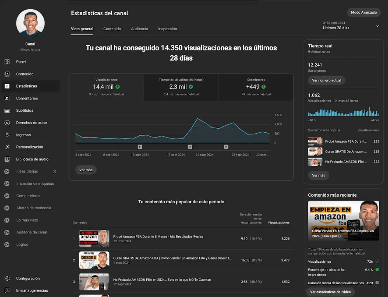Viewport: 388px width, 297px height.
Task: Click the Modo Avanzado button
Action: coord(363,12)
